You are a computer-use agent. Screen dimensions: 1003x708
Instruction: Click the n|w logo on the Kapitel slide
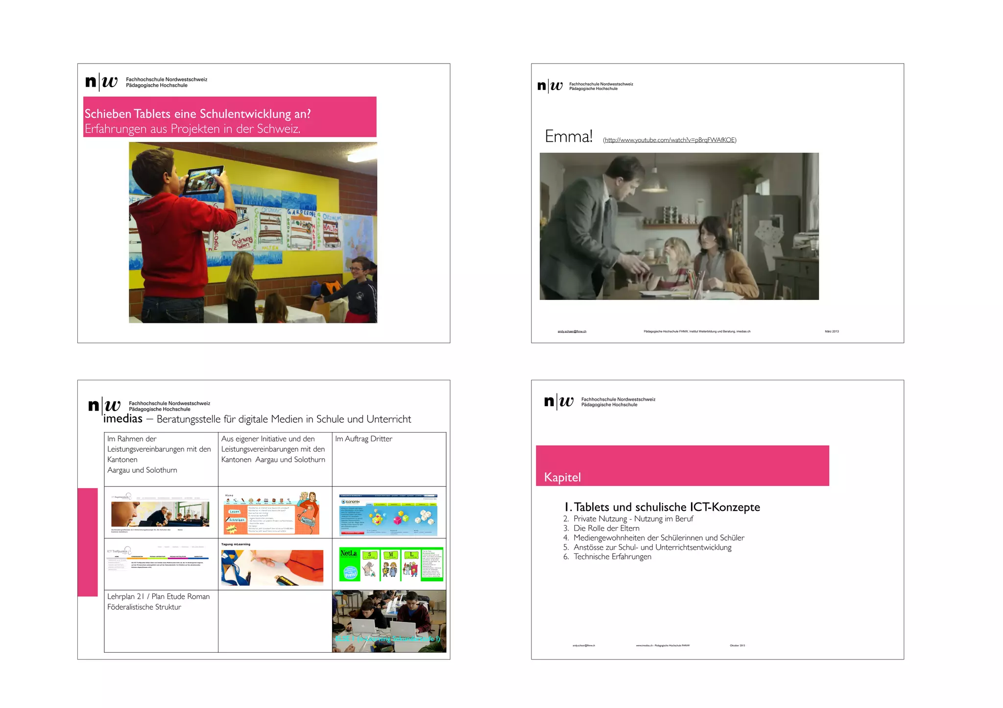(558, 402)
